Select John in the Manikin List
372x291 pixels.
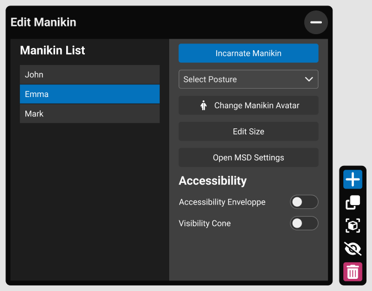pos(90,74)
